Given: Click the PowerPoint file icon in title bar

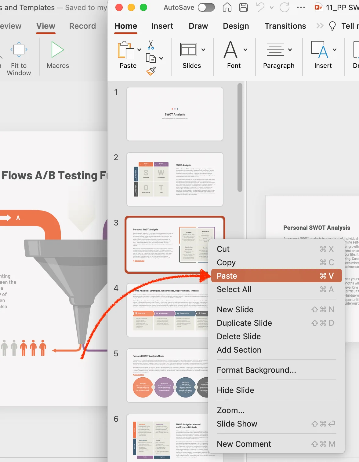Looking at the screenshot, I should [x=319, y=7].
